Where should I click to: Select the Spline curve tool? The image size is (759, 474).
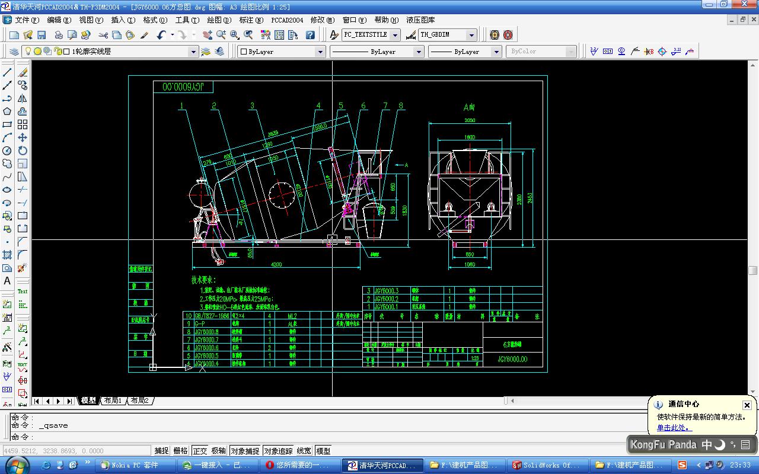7,177
